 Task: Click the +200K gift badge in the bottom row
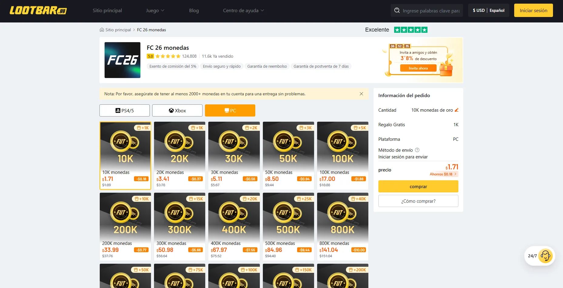point(357,270)
